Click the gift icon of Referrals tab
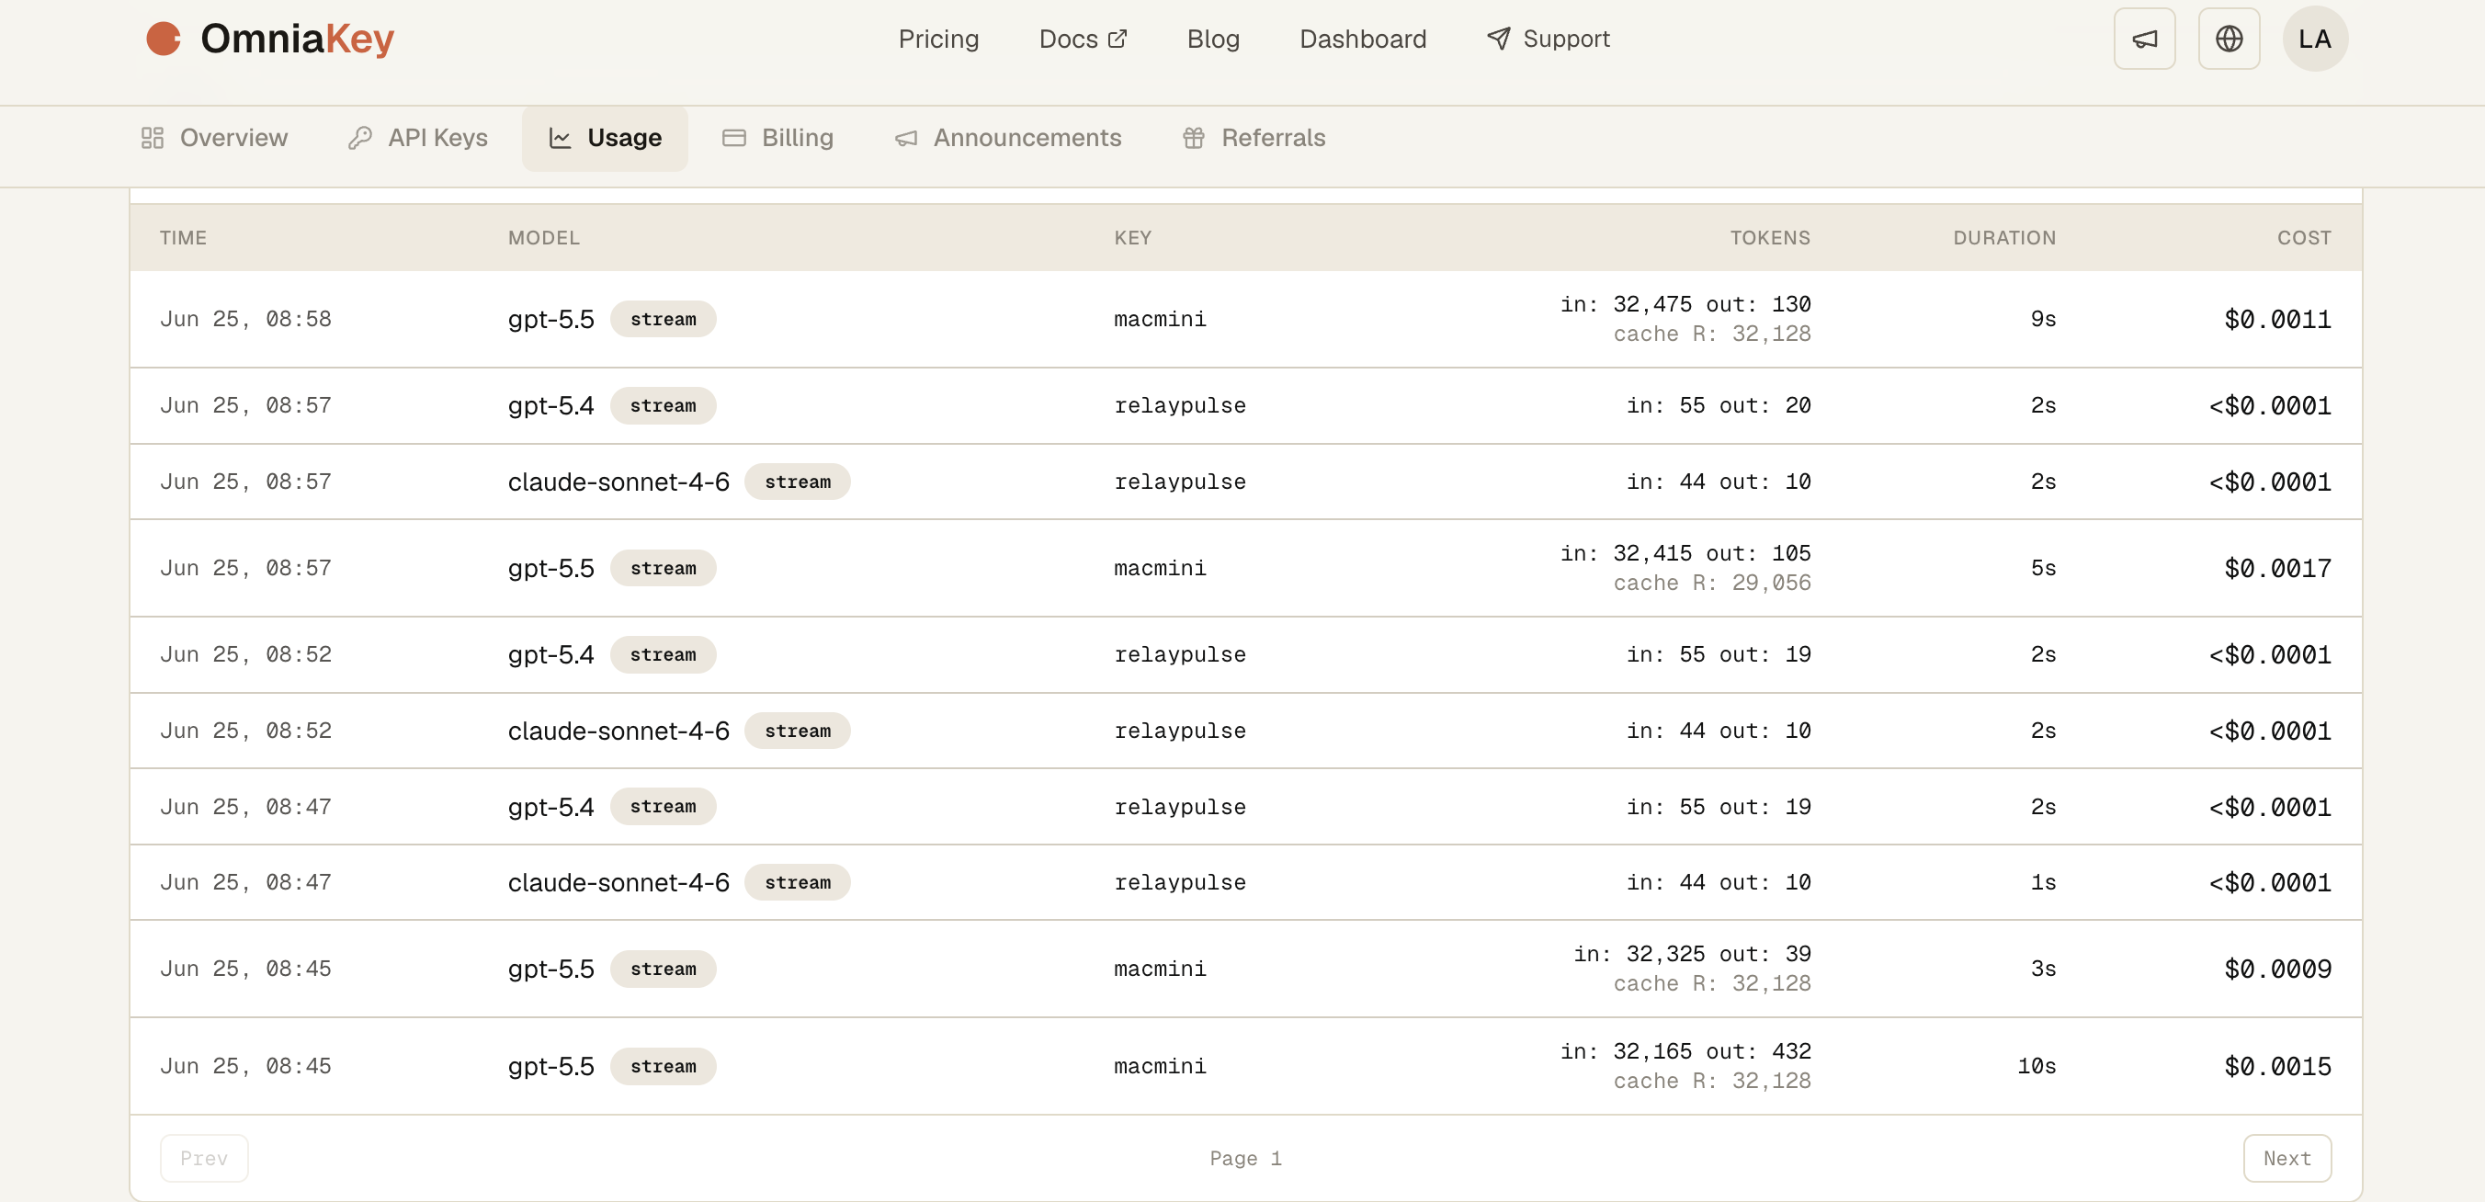The height and width of the screenshot is (1202, 2485). [x=1193, y=138]
